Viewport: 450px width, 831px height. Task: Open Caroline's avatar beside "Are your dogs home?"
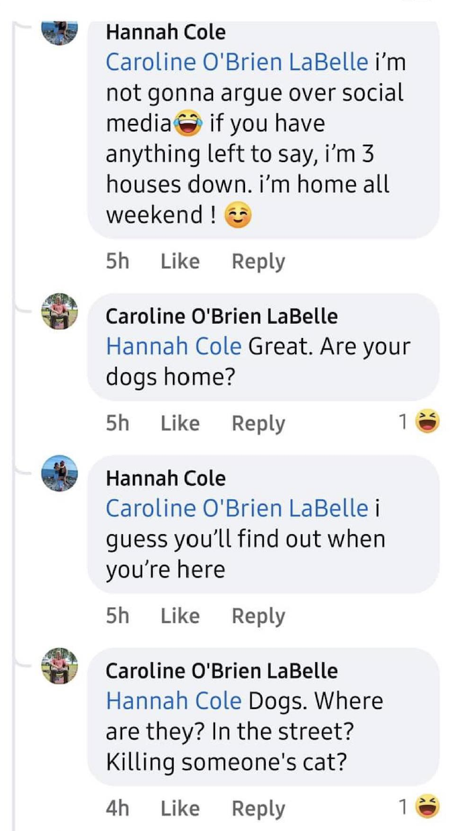point(59,311)
